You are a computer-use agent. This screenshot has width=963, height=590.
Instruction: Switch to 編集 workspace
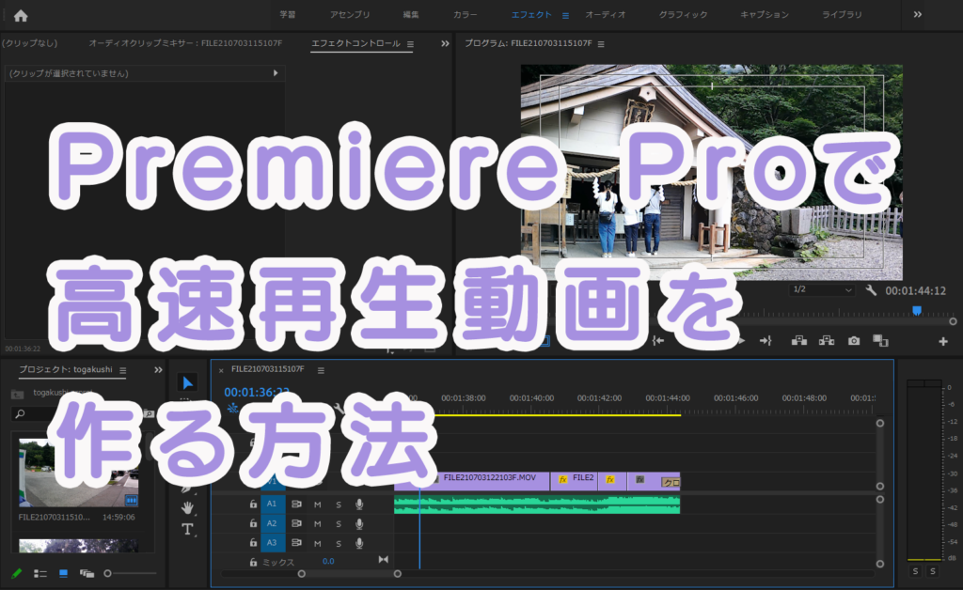coord(411,14)
